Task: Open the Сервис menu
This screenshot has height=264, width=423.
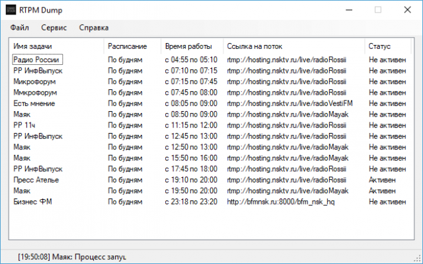Action: point(54,28)
